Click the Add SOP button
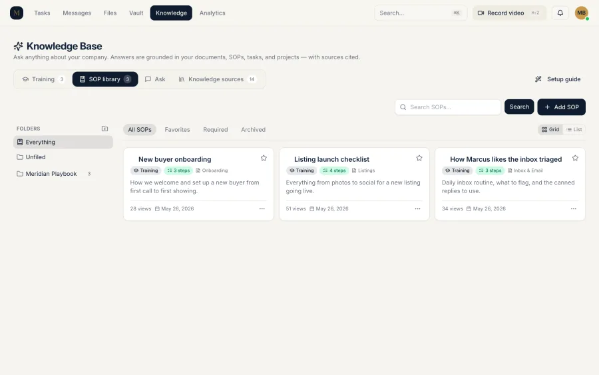 tap(561, 107)
